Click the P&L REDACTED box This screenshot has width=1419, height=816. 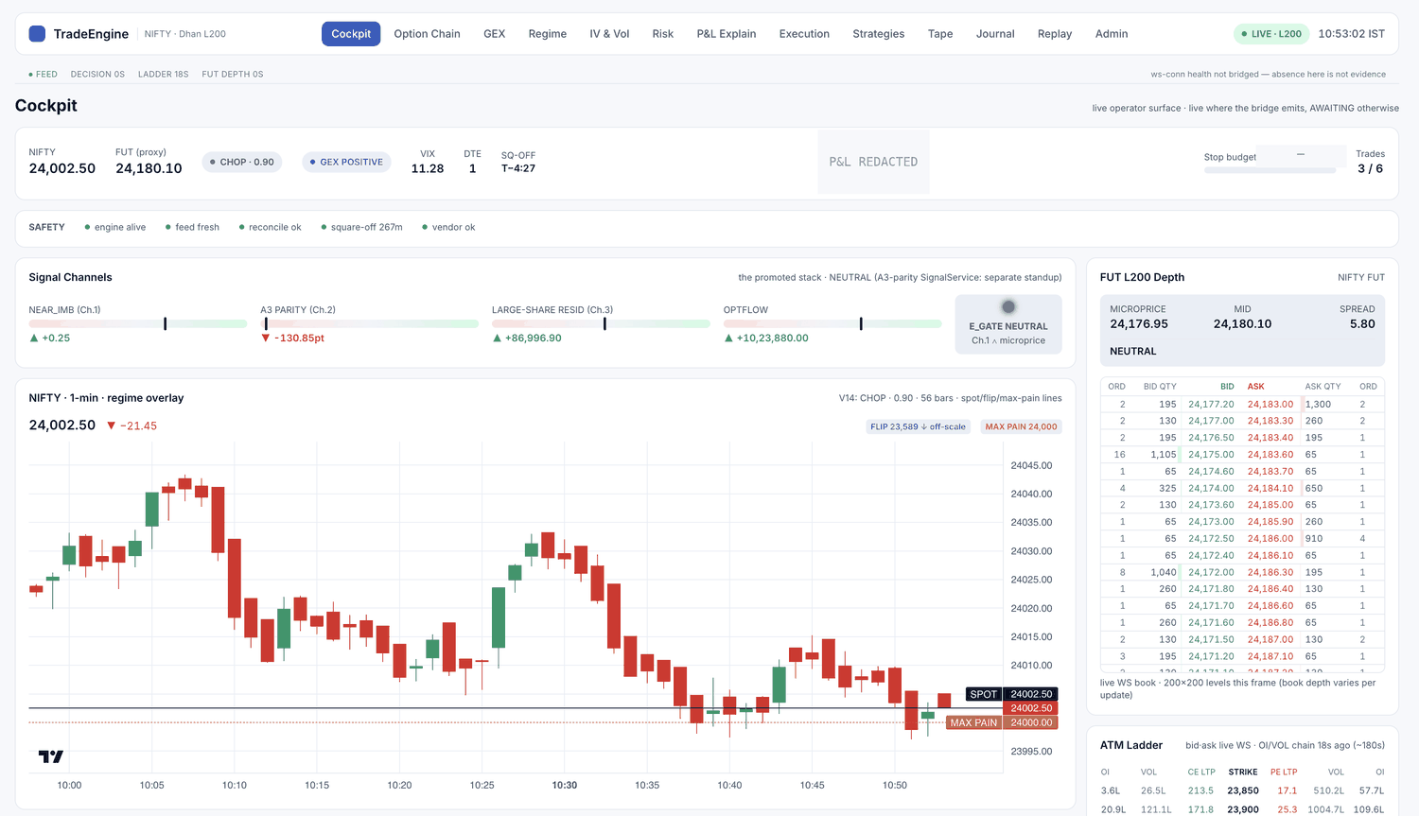click(873, 162)
